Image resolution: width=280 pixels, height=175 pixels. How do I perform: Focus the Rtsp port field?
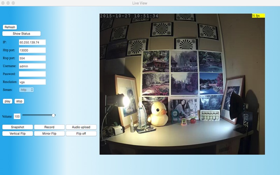(32, 58)
